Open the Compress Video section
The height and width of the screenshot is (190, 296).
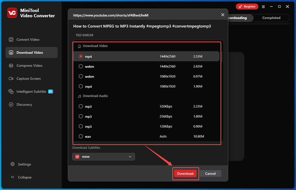pyautogui.click(x=32, y=65)
